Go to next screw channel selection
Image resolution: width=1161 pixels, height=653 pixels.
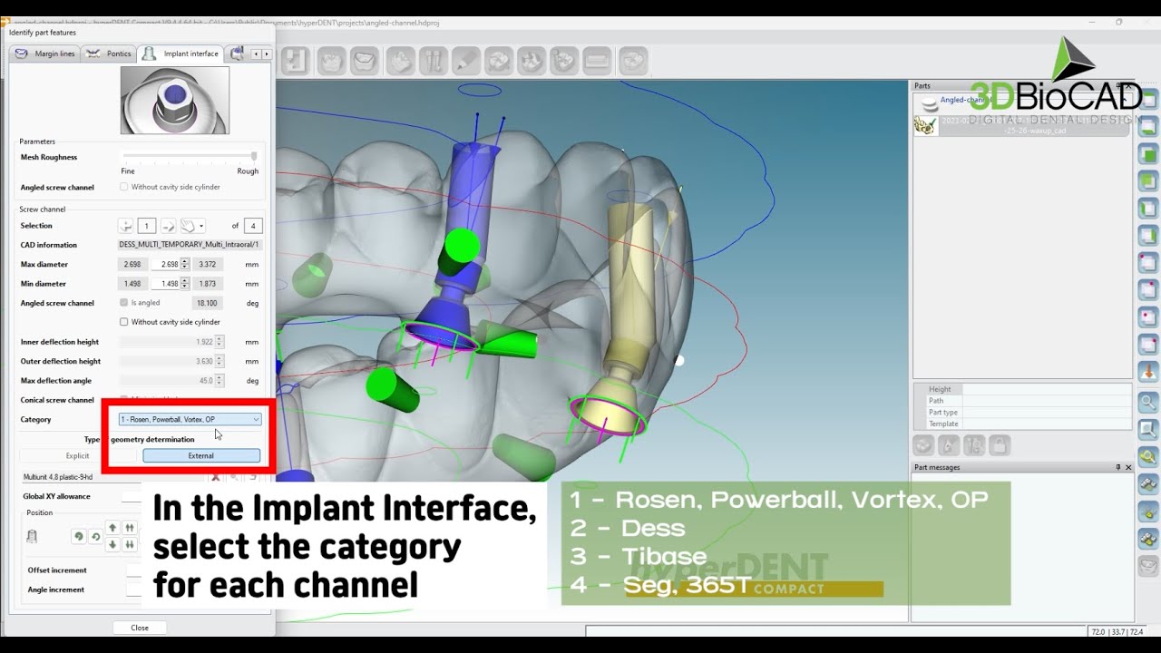168,226
